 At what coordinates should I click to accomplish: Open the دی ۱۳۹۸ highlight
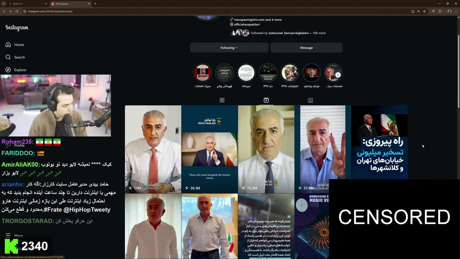click(x=268, y=76)
